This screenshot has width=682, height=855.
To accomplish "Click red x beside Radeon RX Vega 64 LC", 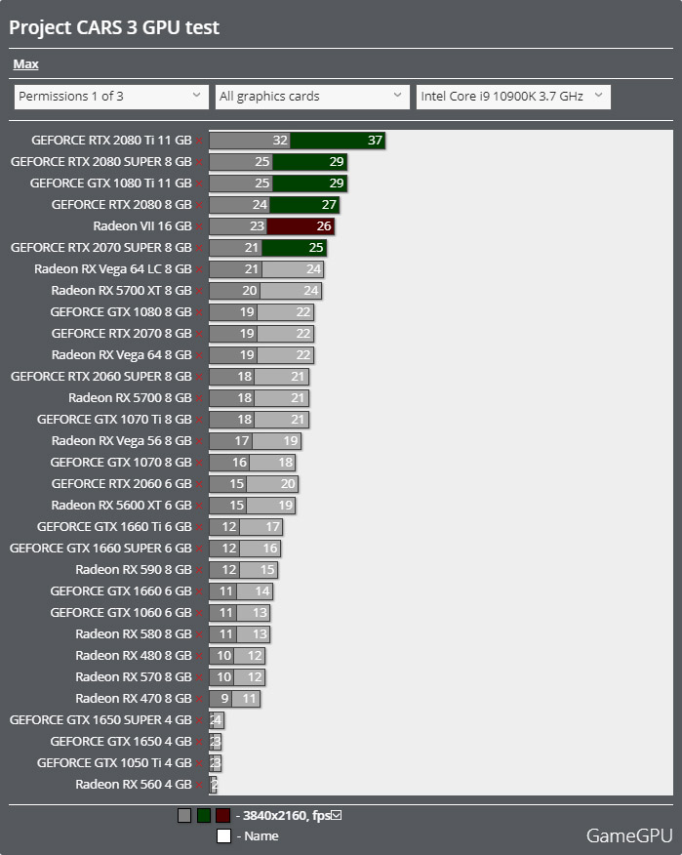I will 200,269.
